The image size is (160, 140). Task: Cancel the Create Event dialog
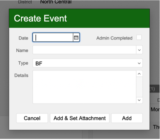32,118
